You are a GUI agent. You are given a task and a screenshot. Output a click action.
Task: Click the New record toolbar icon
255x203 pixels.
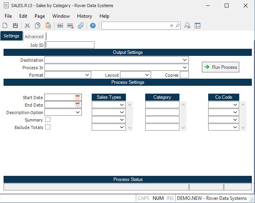pyautogui.click(x=5, y=26)
